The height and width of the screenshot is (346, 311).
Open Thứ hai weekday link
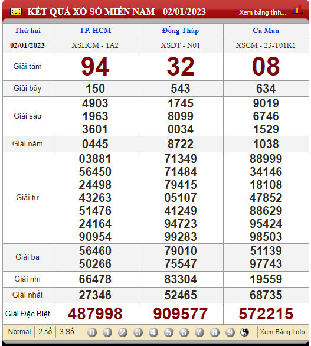tap(28, 31)
